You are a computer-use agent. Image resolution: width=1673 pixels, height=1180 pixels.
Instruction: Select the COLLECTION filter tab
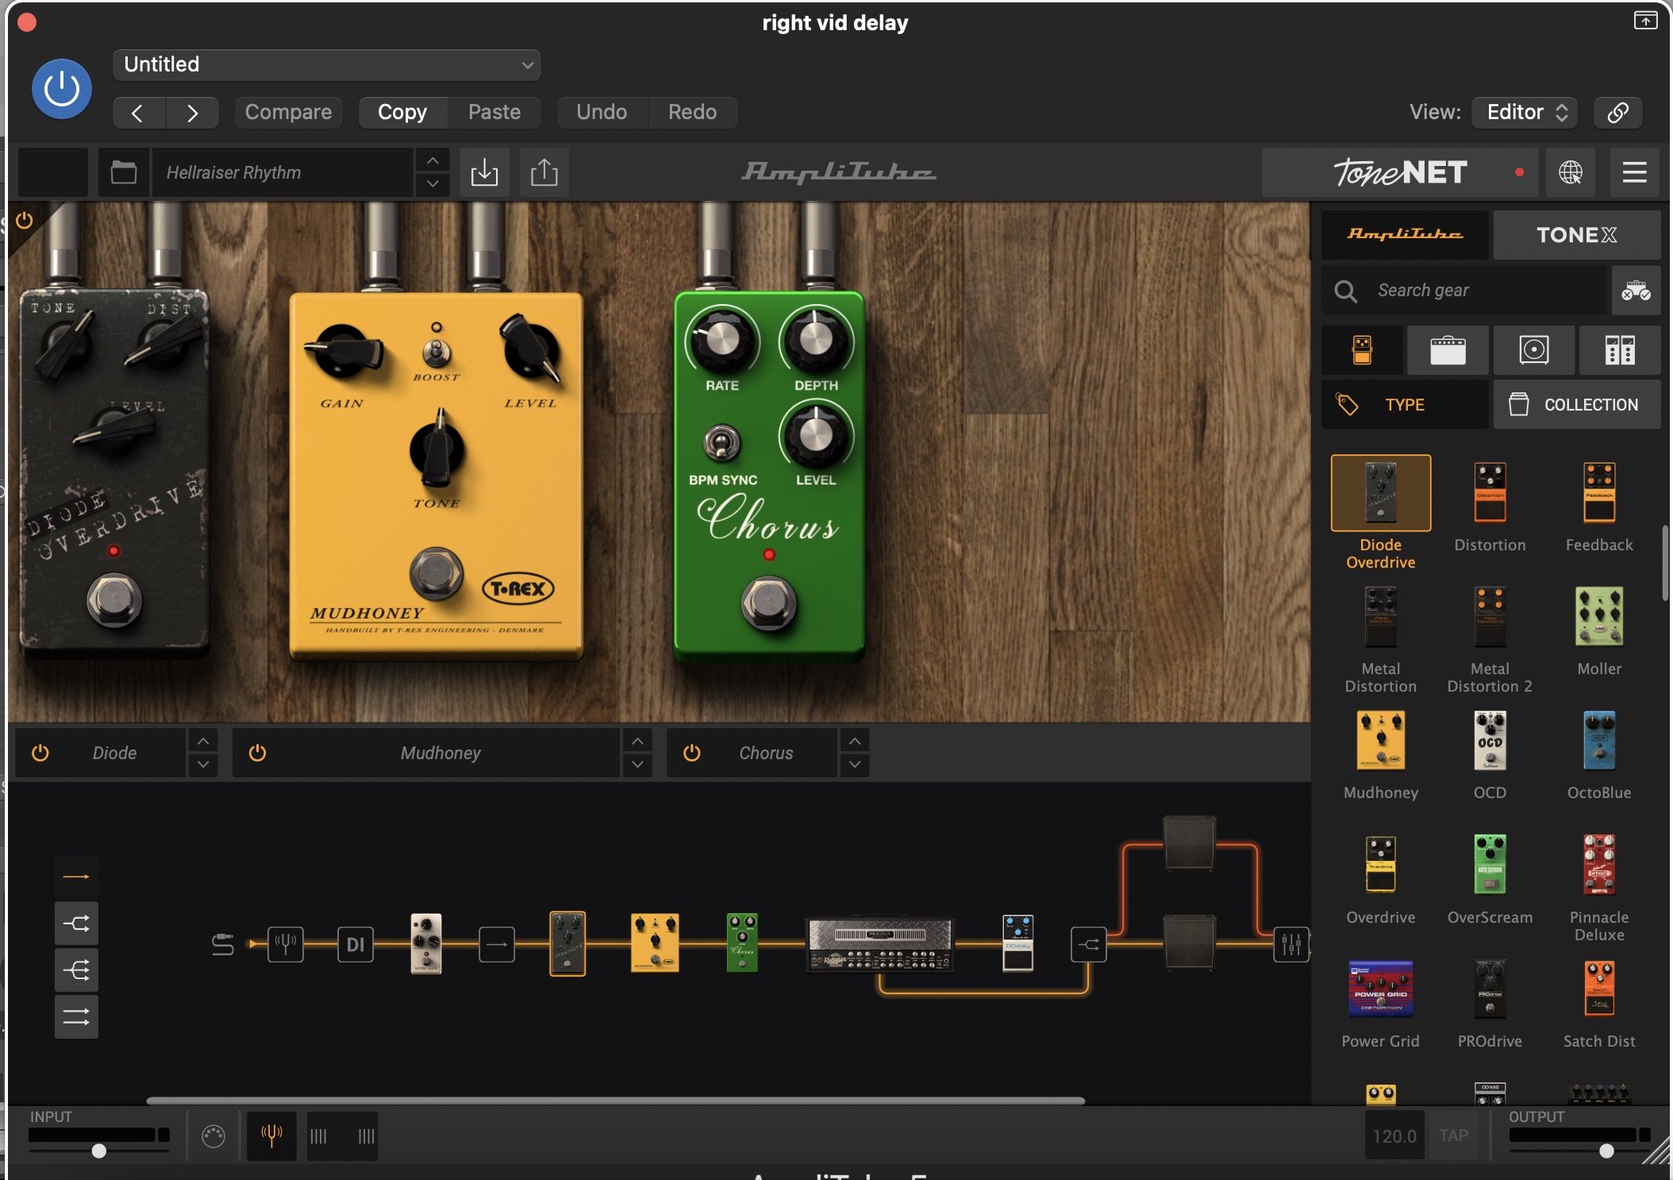point(1576,405)
